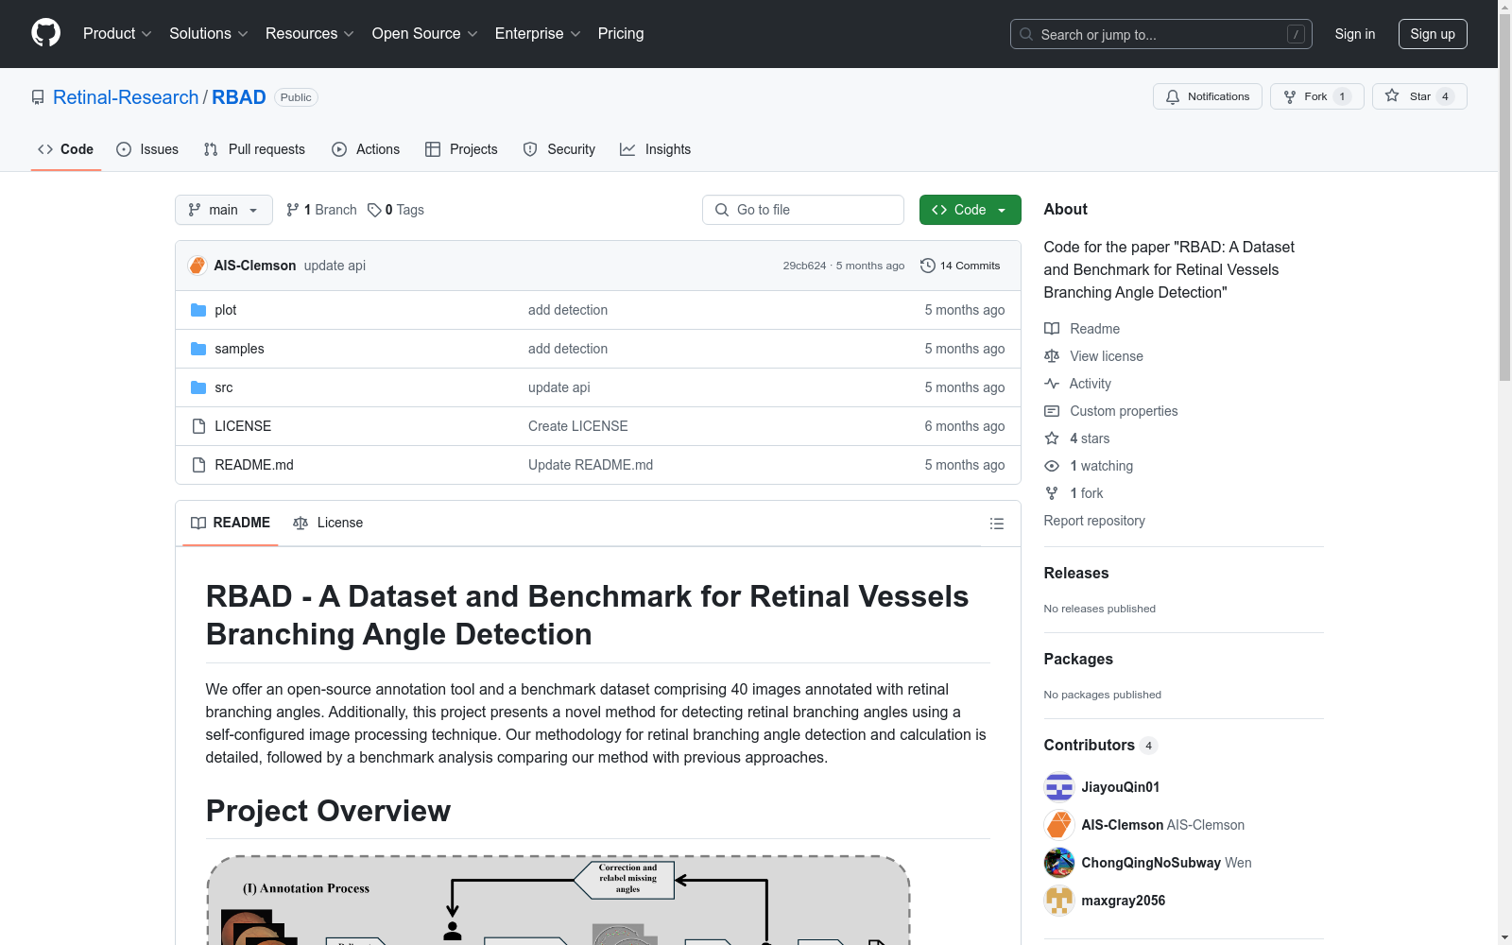Expand the Solutions menu
This screenshot has height=945, width=1512.
[x=209, y=34]
